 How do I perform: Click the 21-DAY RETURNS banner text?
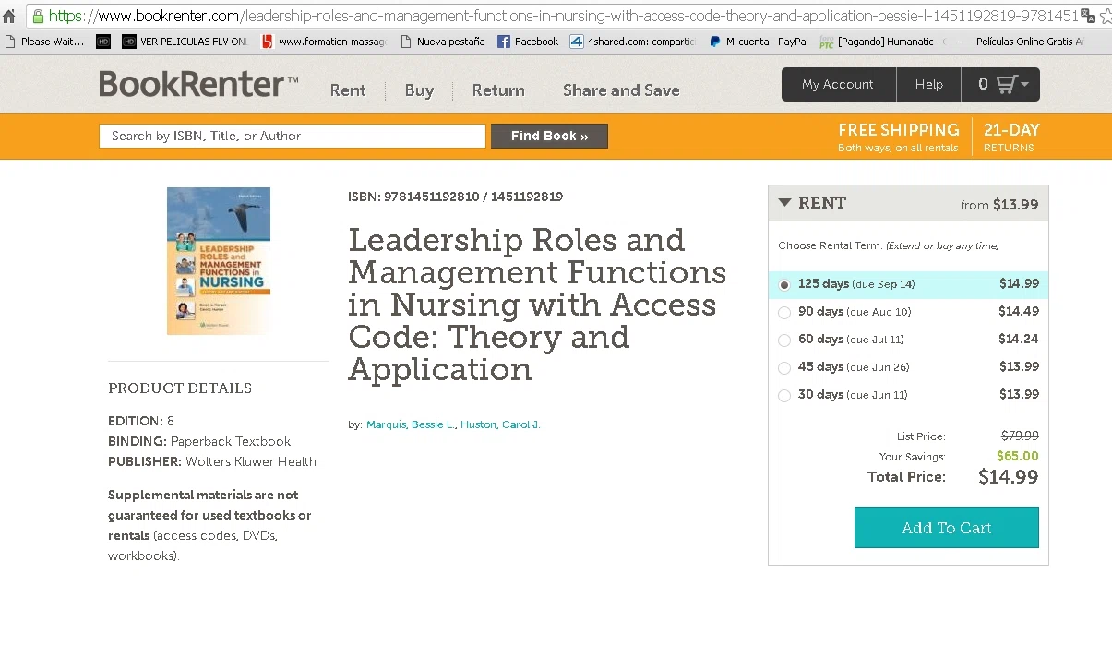coord(1011,137)
